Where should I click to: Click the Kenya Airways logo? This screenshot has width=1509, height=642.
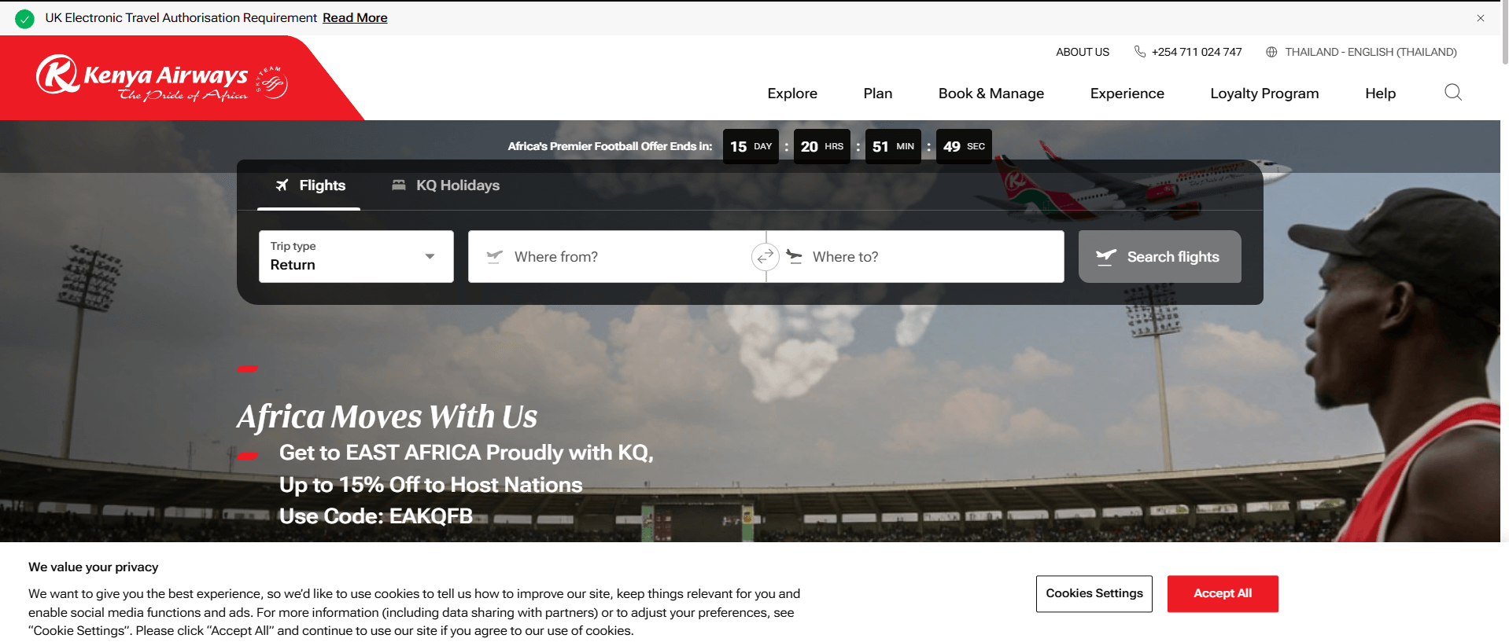pyautogui.click(x=162, y=79)
